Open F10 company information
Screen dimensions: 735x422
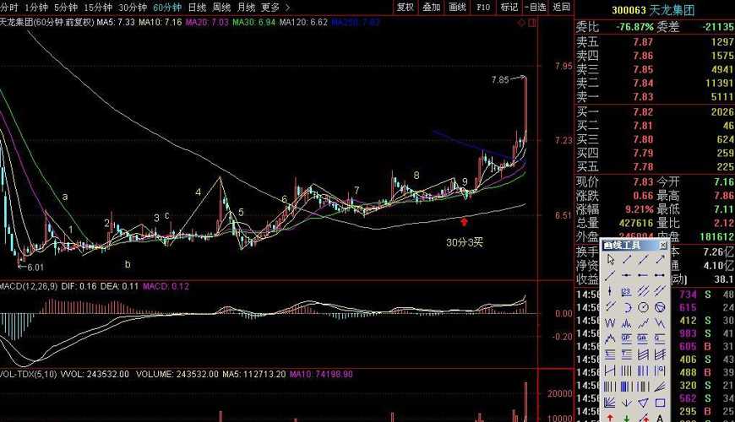pyautogui.click(x=482, y=7)
